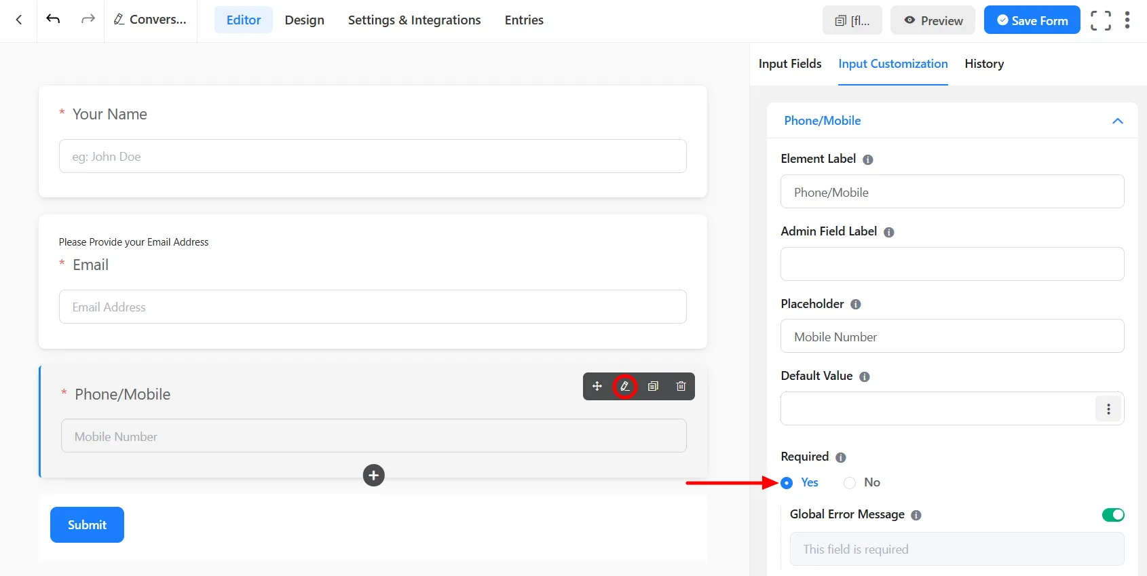Screen dimensions: 1147x576
Task: Click the move handle on Phone/Mobile field
Action: [x=597, y=386]
